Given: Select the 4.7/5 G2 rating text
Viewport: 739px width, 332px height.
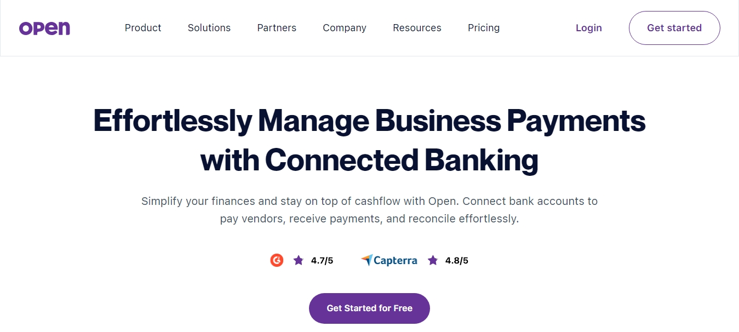Looking at the screenshot, I should pos(322,261).
